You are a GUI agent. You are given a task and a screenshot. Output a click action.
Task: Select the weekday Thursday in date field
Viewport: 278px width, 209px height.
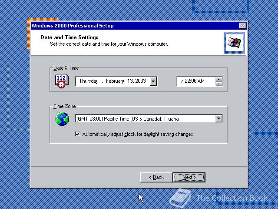[89, 81]
